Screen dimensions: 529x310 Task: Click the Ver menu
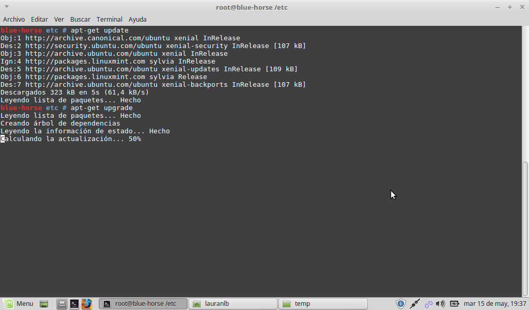[59, 19]
